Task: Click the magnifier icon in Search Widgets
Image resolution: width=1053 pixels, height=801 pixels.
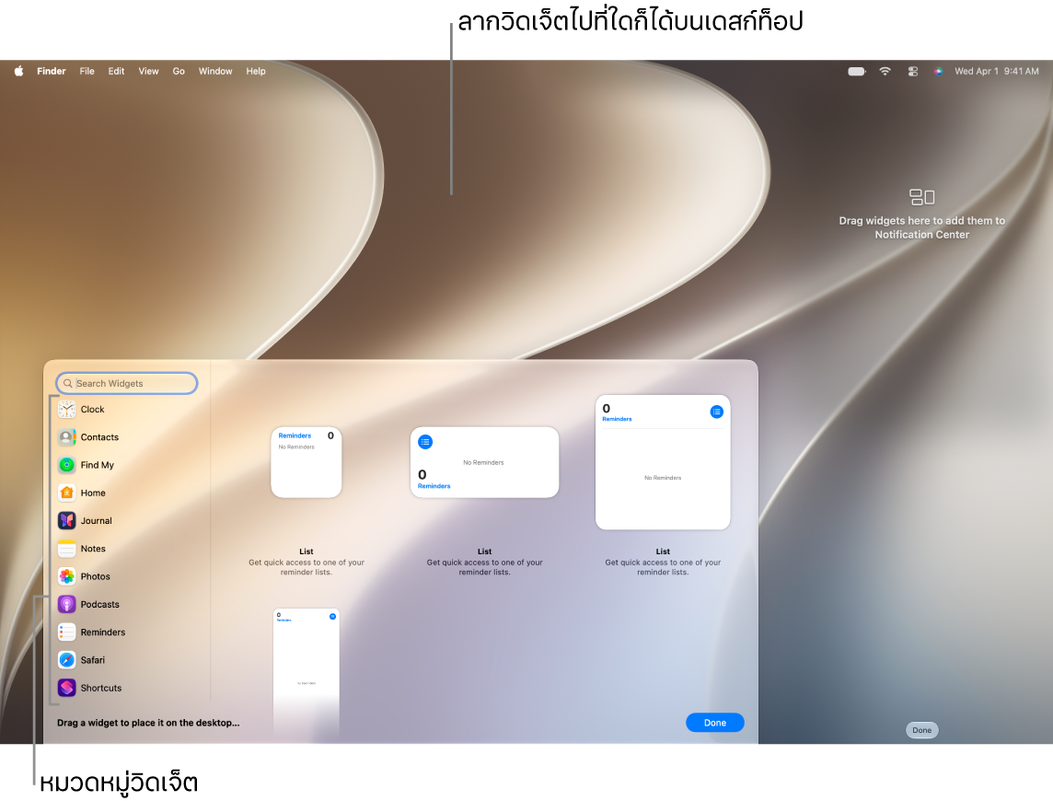Action: 68,384
